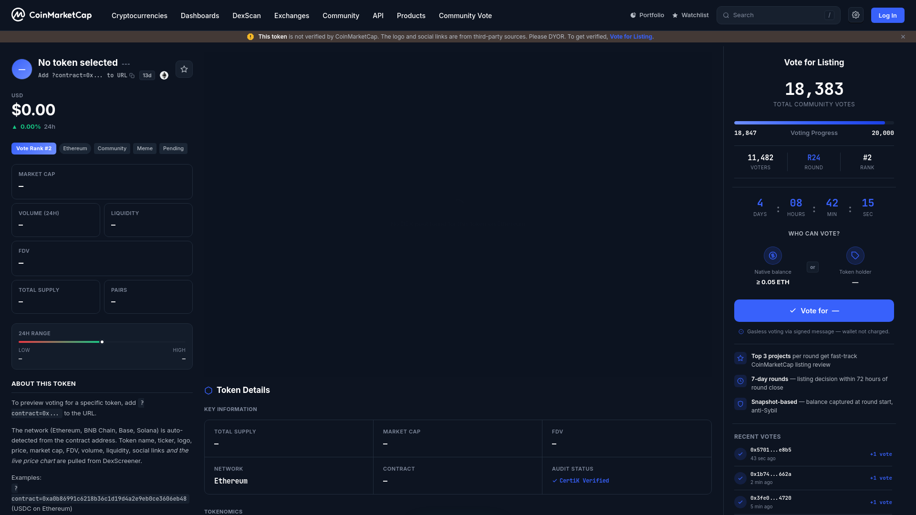Image resolution: width=916 pixels, height=515 pixels.
Task: Click the Watchlist star icon in header
Action: click(675, 15)
